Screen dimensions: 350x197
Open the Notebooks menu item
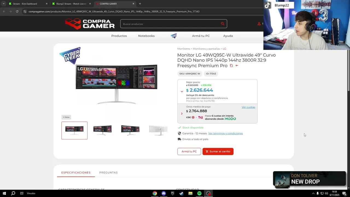pos(146,36)
